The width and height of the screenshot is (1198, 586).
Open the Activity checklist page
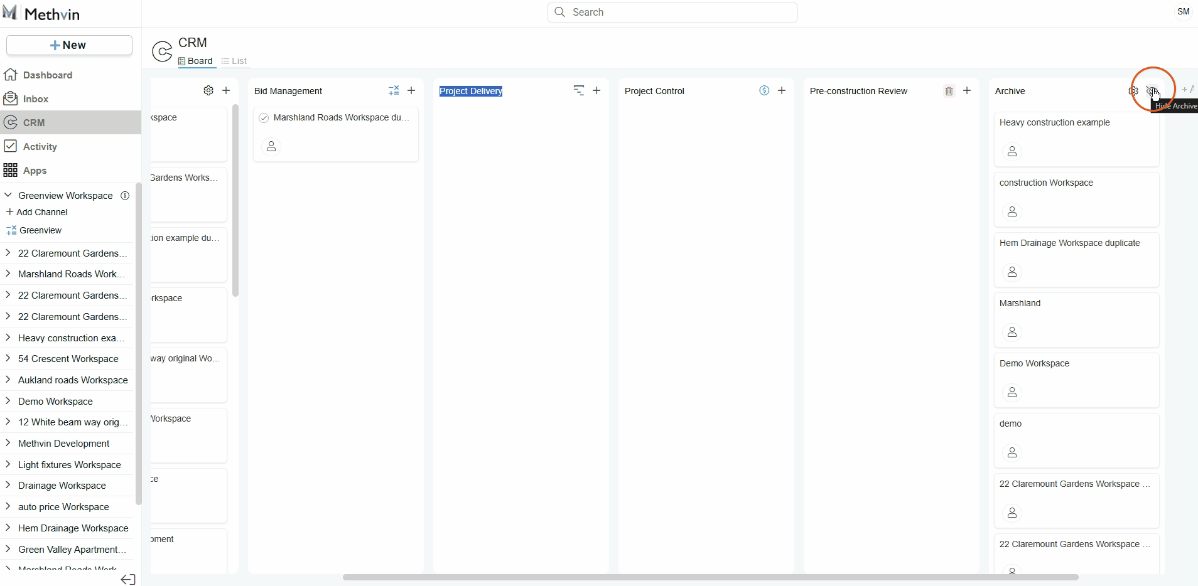tap(40, 147)
